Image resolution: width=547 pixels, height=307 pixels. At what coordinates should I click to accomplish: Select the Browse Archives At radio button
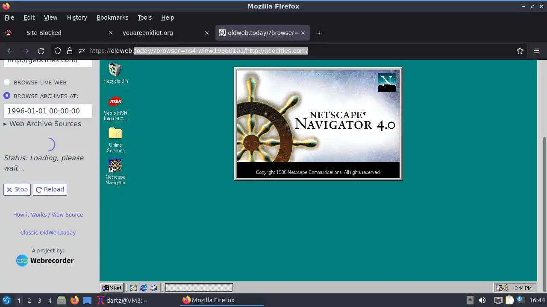tap(7, 96)
